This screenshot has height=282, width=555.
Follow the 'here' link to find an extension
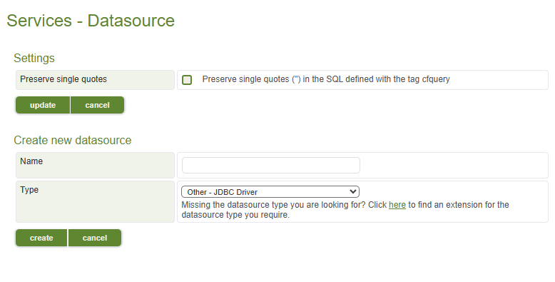point(397,205)
